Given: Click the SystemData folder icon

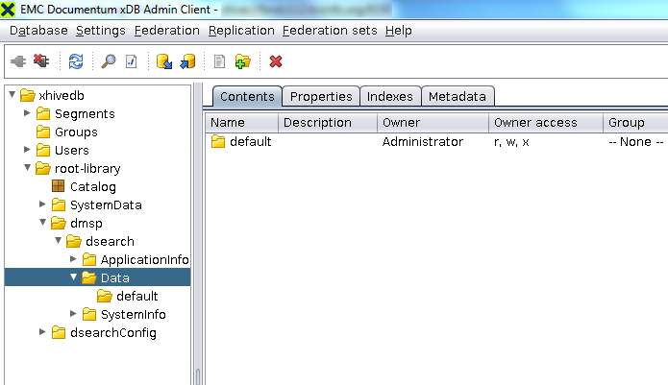Looking at the screenshot, I should [59, 205].
